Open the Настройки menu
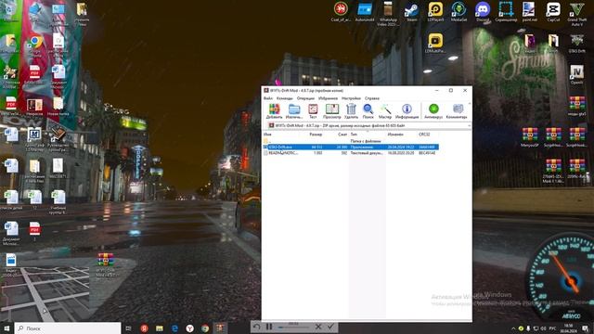594x334 pixels. click(x=351, y=98)
